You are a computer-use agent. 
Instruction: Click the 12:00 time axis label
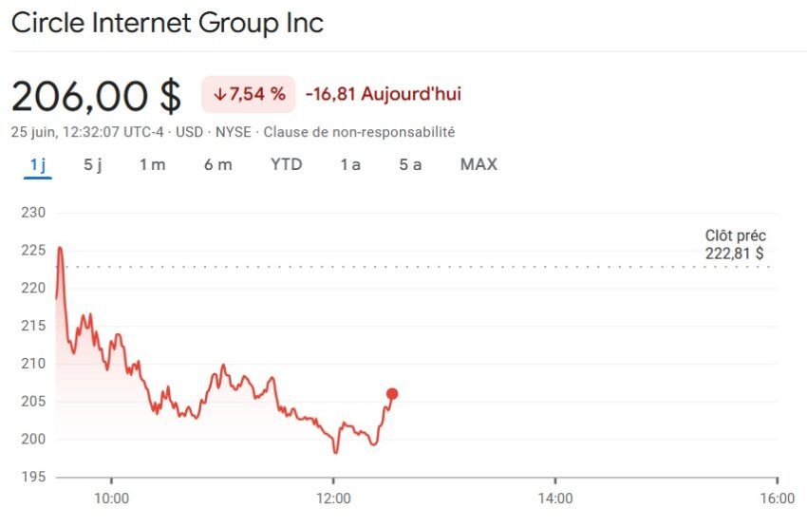pos(333,499)
